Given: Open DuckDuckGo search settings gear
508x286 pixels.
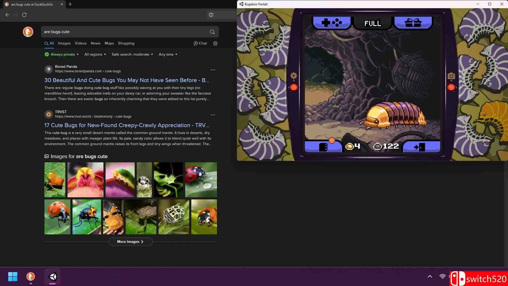Looking at the screenshot, I should point(215,43).
